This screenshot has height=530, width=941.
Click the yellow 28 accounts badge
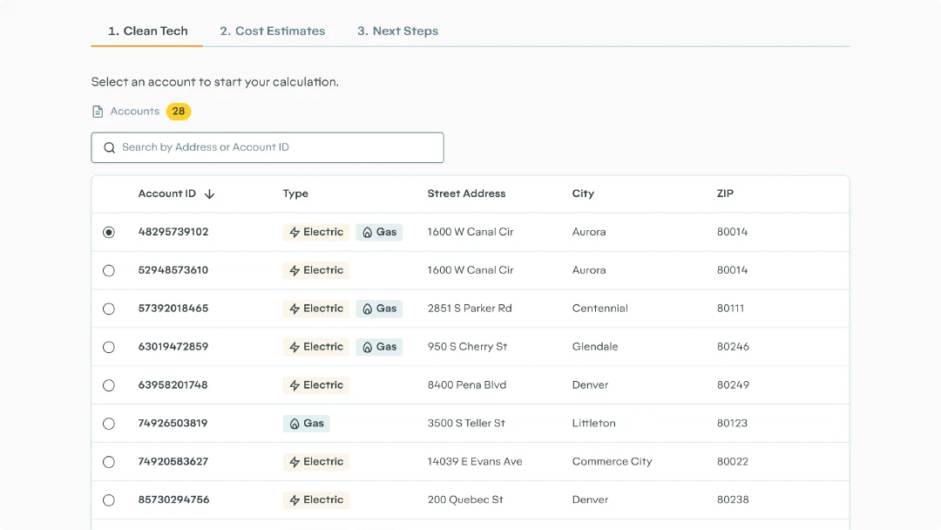179,112
